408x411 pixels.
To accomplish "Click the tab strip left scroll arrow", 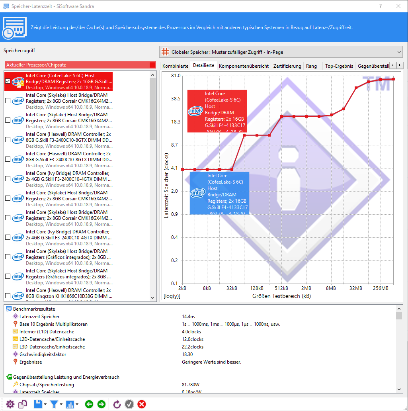I will pos(393,65).
